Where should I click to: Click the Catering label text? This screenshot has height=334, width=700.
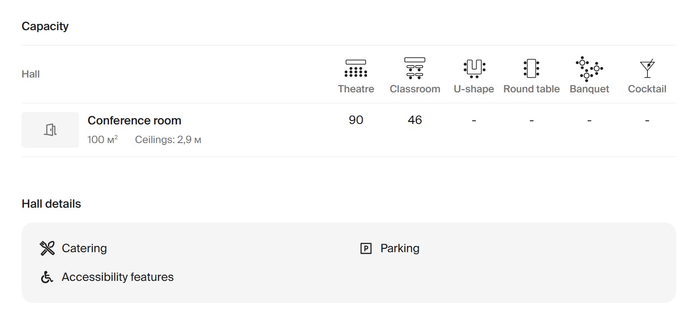click(84, 248)
